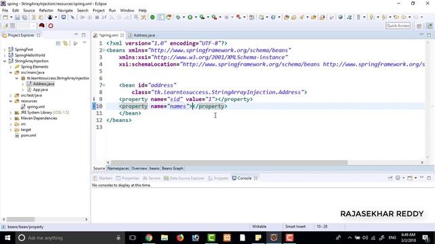
Task: Toggle Link with Editor in Project Explorer
Action: coord(65,43)
